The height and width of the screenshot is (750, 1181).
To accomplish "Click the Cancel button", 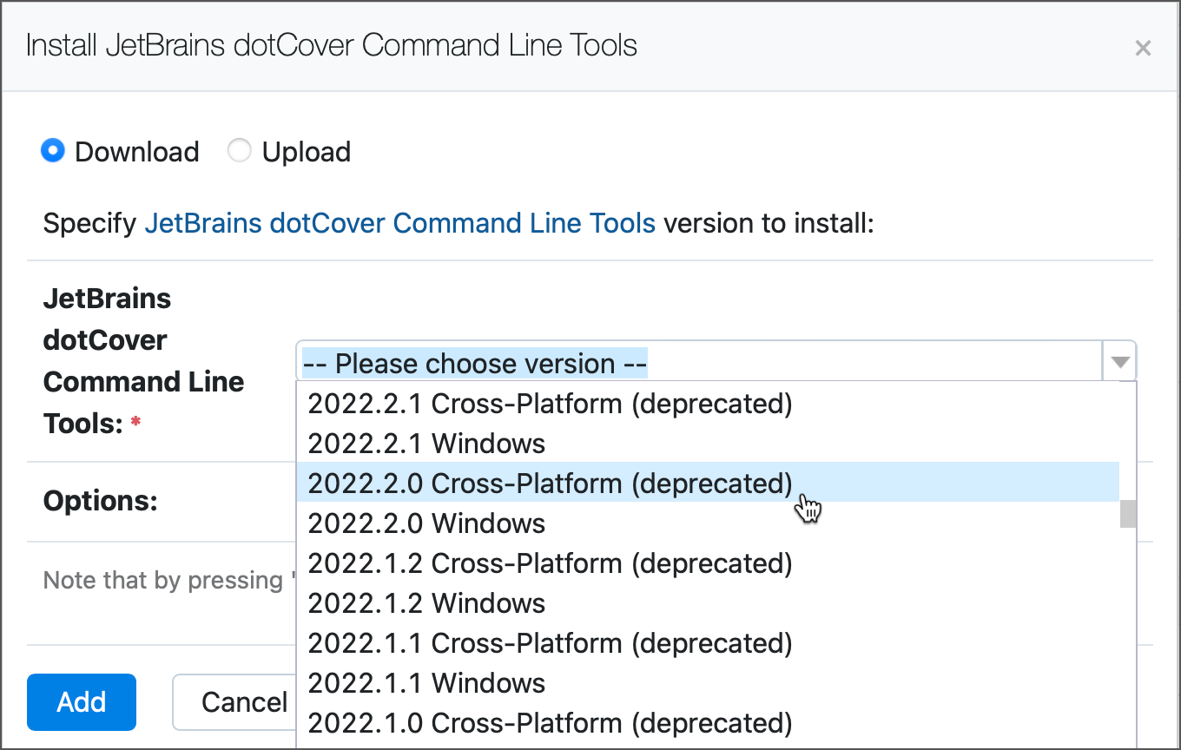I will coord(244,702).
